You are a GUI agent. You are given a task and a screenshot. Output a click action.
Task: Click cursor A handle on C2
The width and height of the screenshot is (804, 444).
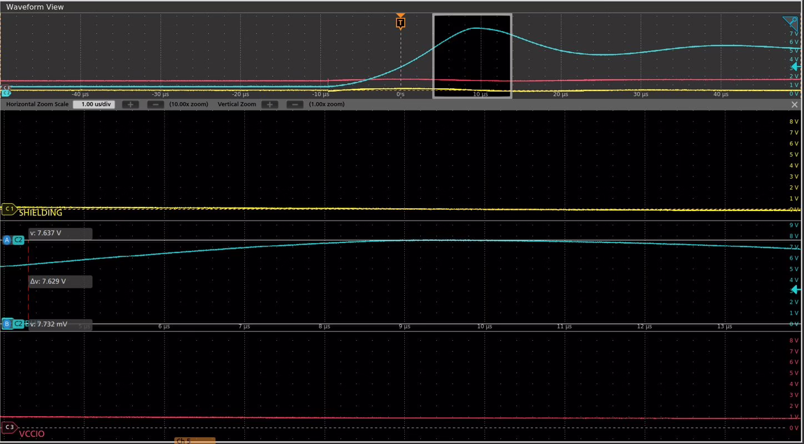pos(7,240)
